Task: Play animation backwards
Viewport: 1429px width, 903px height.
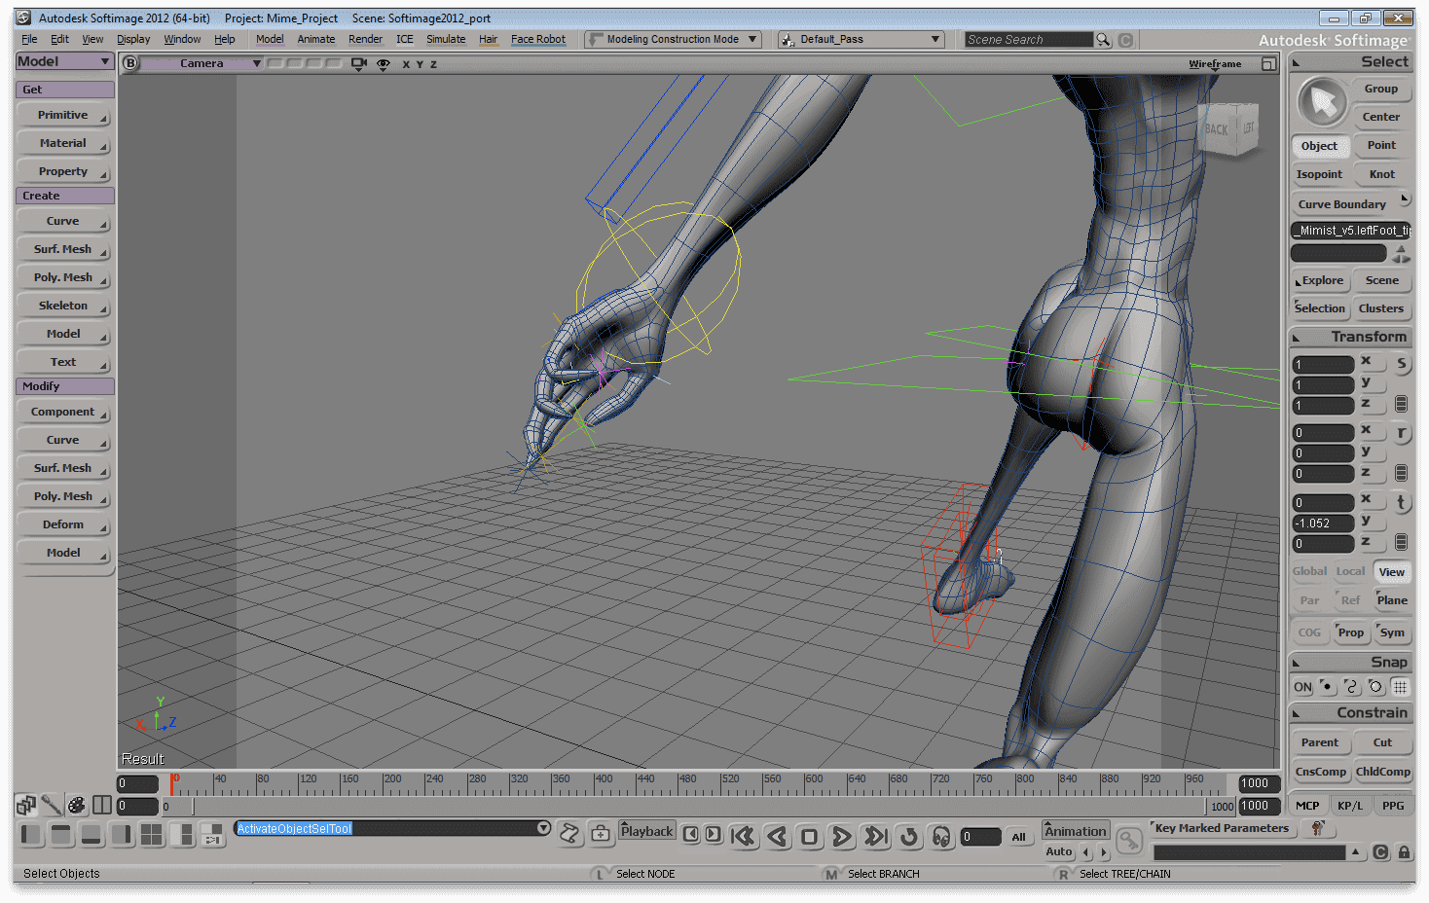Action: tap(777, 836)
